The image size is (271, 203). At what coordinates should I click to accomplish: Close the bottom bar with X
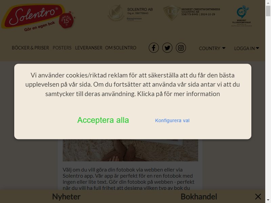coord(258,197)
